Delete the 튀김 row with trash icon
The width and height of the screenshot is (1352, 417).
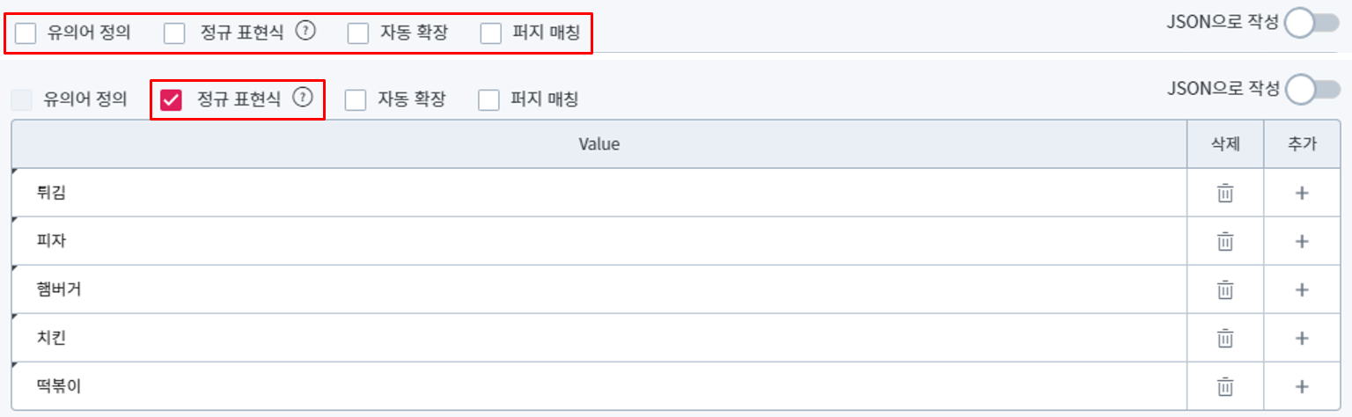click(1224, 194)
